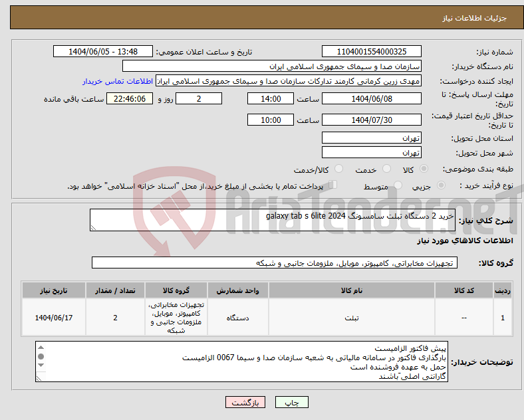Click the گروه کالا column header
Viewport: 524px width, 420px height.
pyautogui.click(x=176, y=290)
